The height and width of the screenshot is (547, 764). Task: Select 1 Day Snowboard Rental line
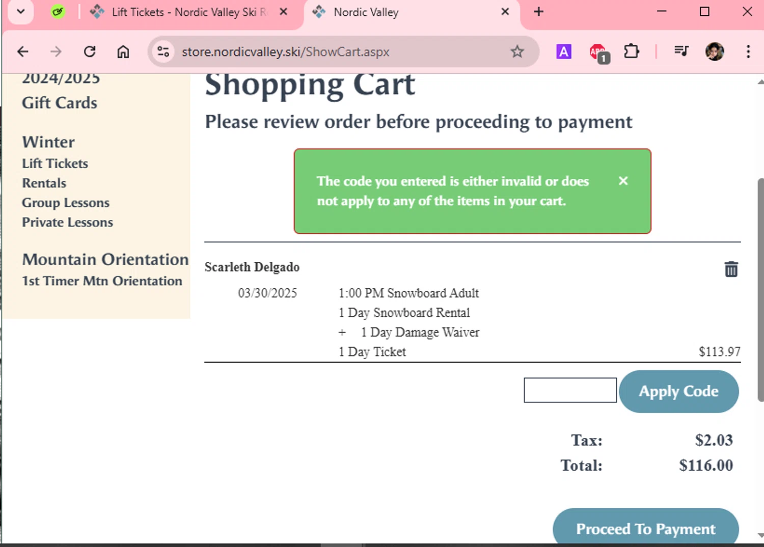coord(404,313)
